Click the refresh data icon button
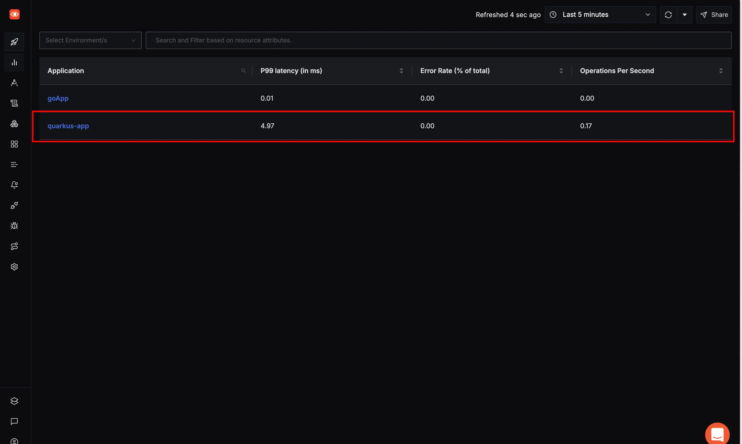Image resolution: width=742 pixels, height=444 pixels. click(x=668, y=14)
